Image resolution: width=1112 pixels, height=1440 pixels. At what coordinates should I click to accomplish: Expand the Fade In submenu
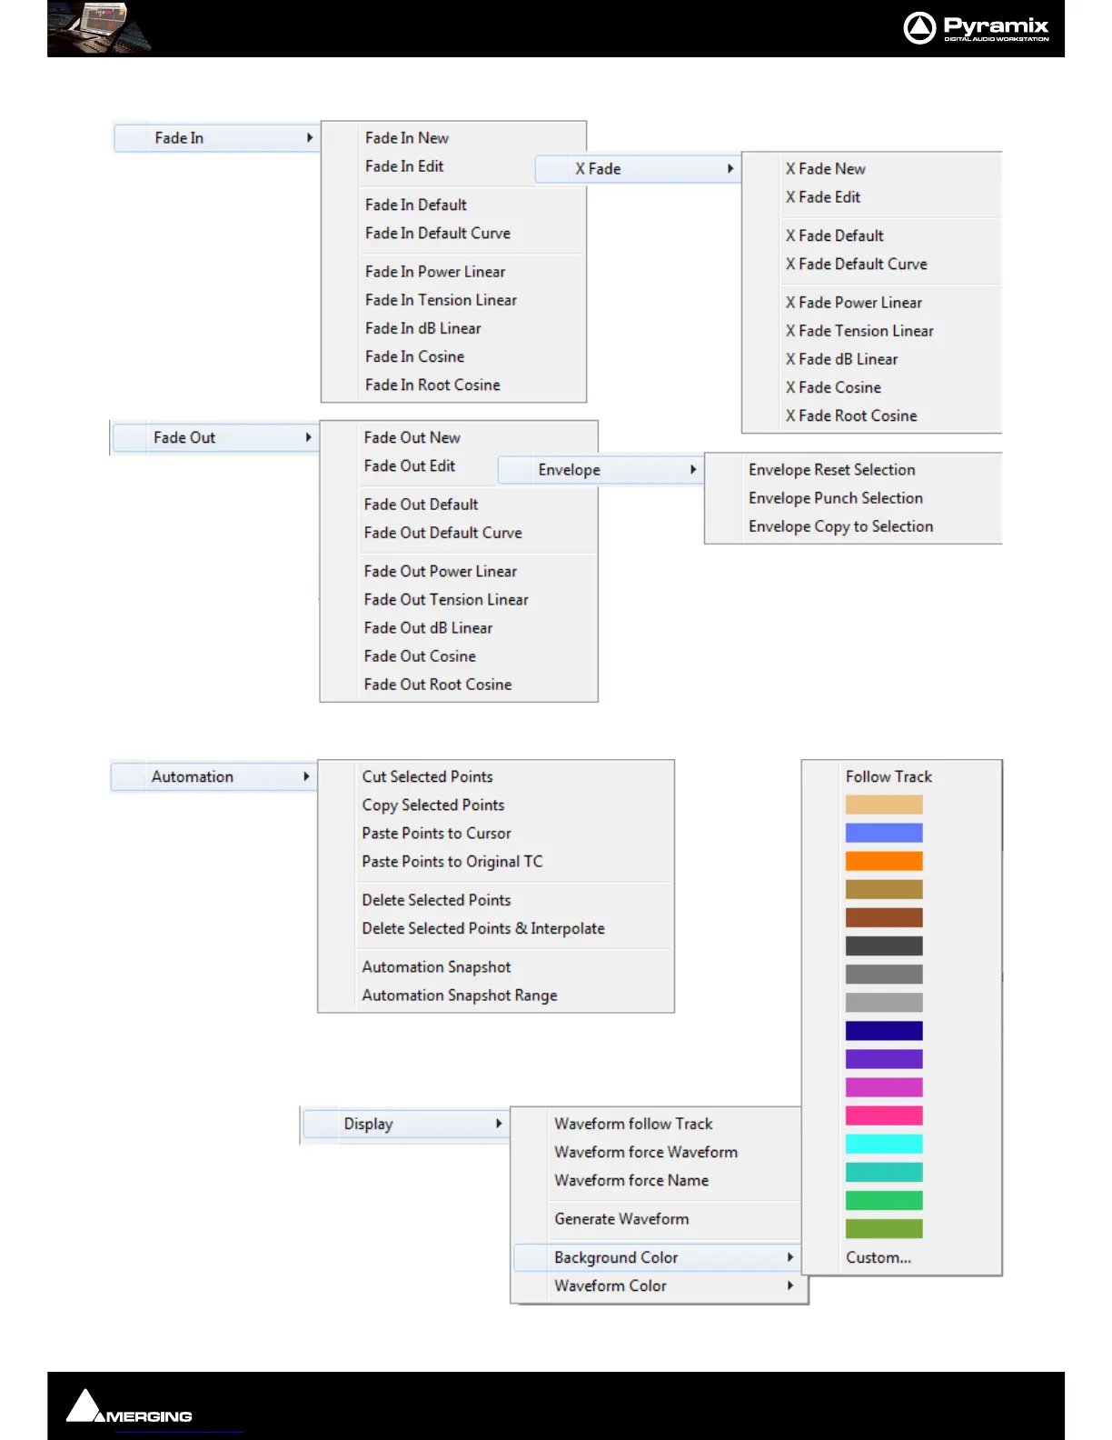click(215, 138)
